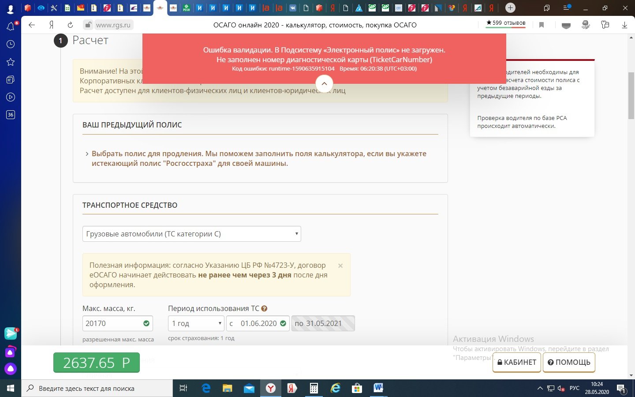Show the 36 open tabs counter

11,115
